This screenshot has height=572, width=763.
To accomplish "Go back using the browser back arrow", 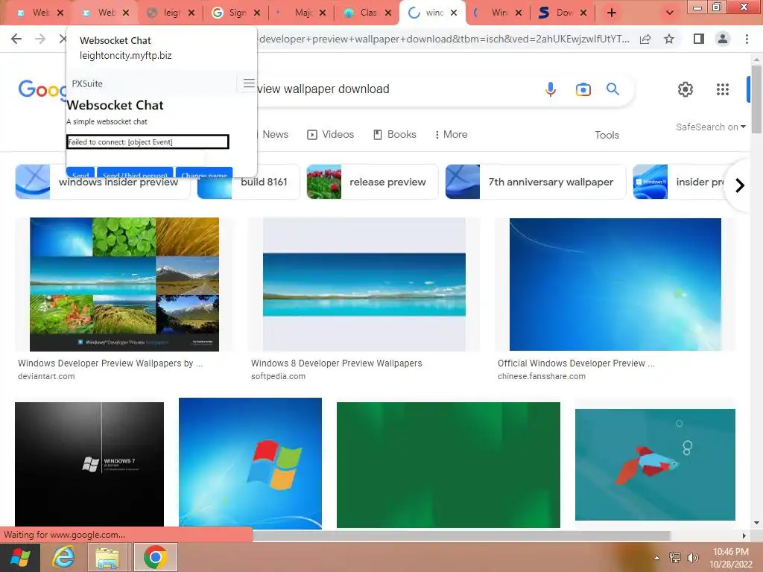I will coord(16,39).
